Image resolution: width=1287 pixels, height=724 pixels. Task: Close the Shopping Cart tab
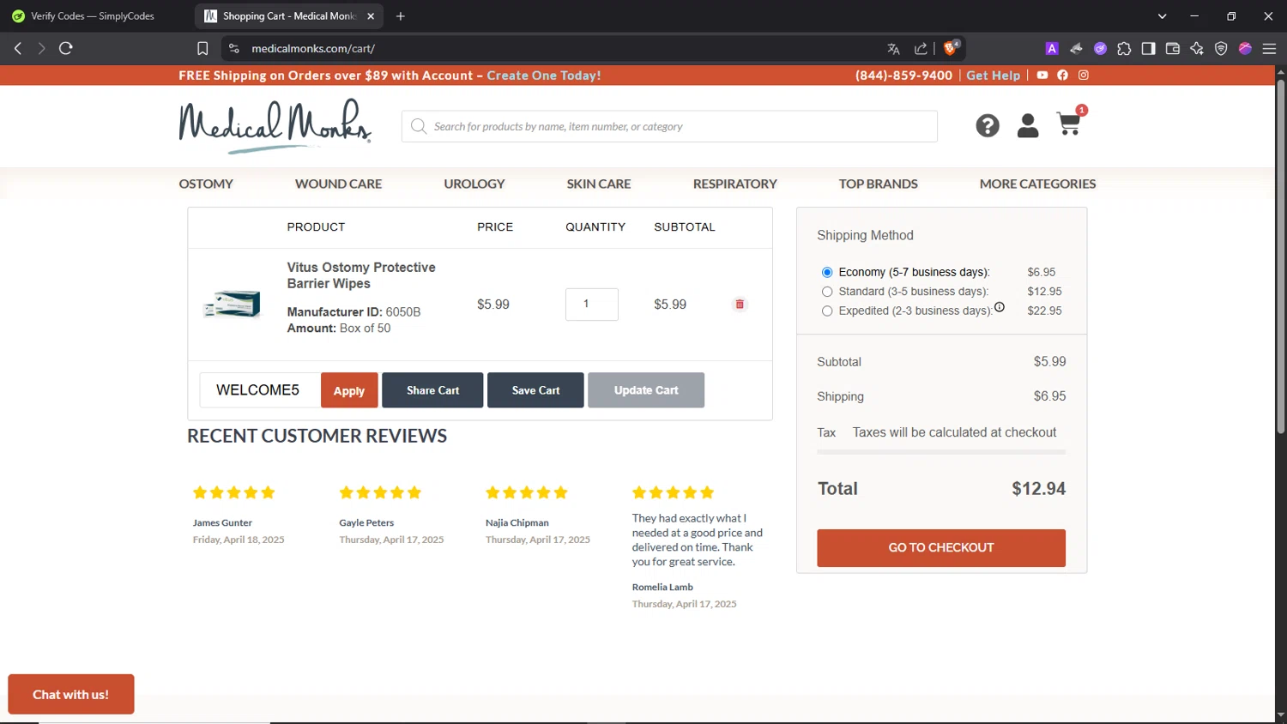pyautogui.click(x=371, y=16)
